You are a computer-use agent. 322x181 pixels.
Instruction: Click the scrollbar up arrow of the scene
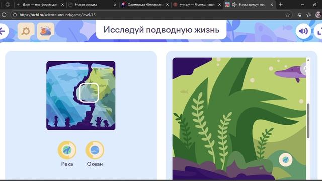pyautogui.click(x=308, y=60)
